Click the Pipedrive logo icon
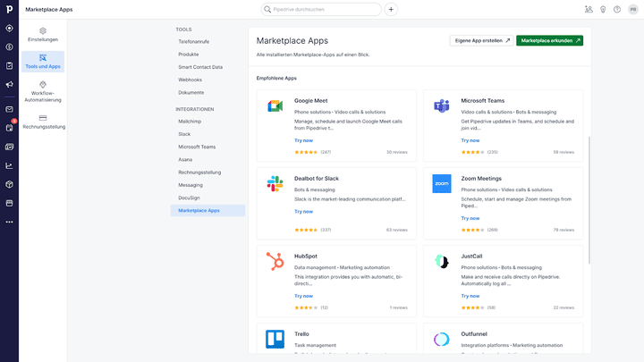Screen dimensions: 644x362 click(x=9, y=9)
